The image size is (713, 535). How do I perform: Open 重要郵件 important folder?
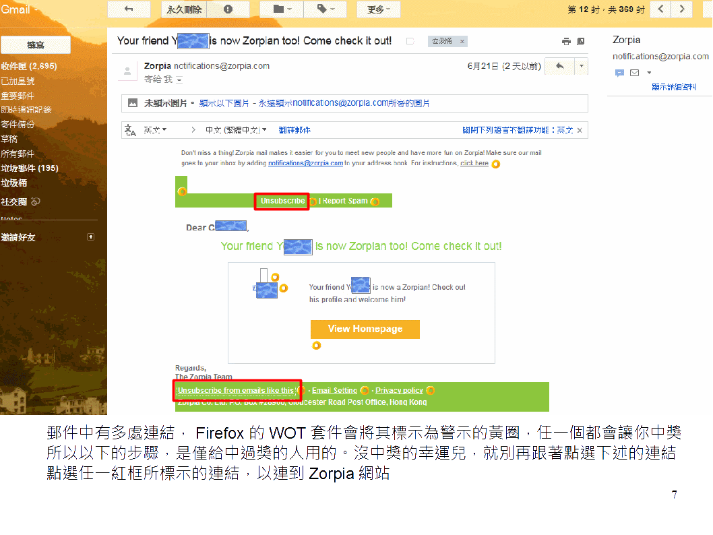(x=18, y=96)
